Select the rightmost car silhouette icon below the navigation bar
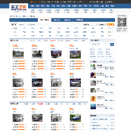 click(111, 10)
